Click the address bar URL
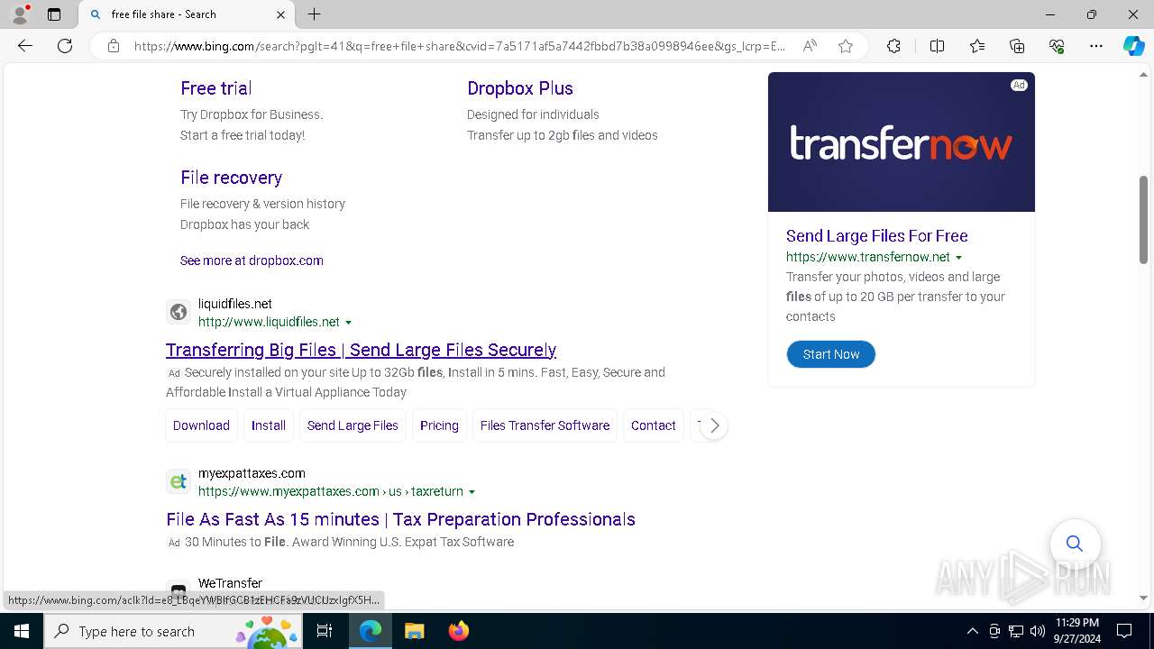This screenshot has height=649, width=1154. coord(460,46)
